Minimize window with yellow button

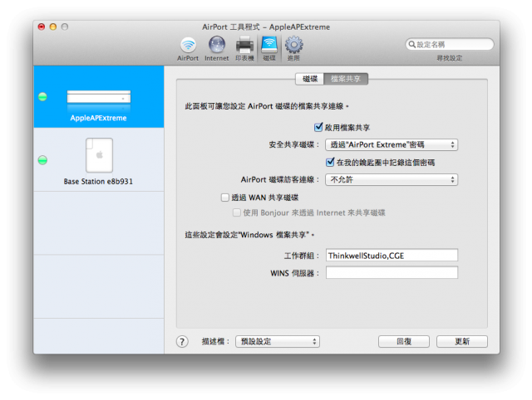click(x=53, y=27)
